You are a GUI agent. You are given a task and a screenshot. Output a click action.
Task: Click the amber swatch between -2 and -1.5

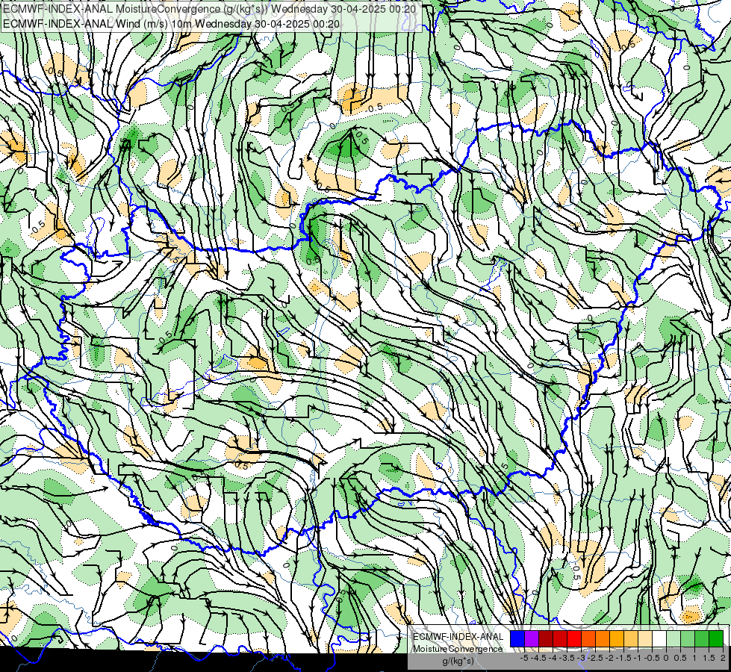[617, 638]
